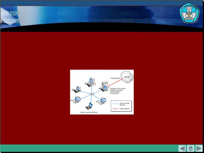Click the red Public Network legend line
Screen dimensions: 204x153
click(115, 109)
